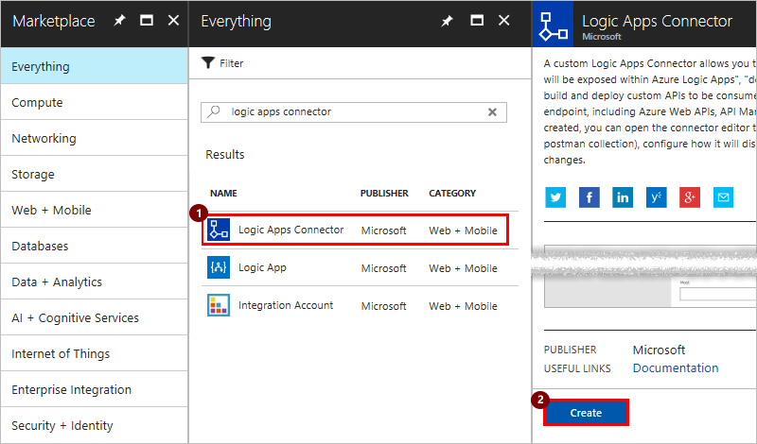Sort results by Publisher column
The image size is (757, 444).
[384, 194]
